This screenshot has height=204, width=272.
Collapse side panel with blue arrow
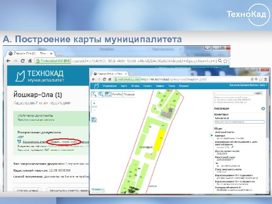(212, 135)
